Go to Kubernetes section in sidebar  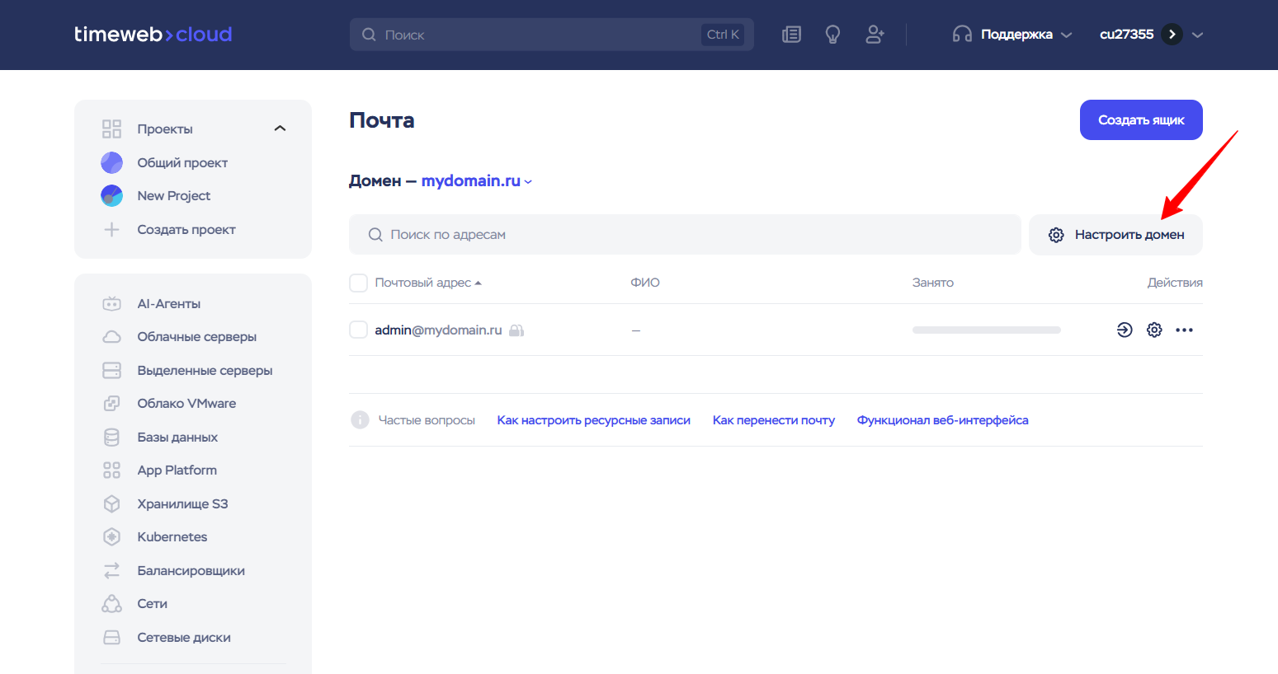(x=172, y=537)
